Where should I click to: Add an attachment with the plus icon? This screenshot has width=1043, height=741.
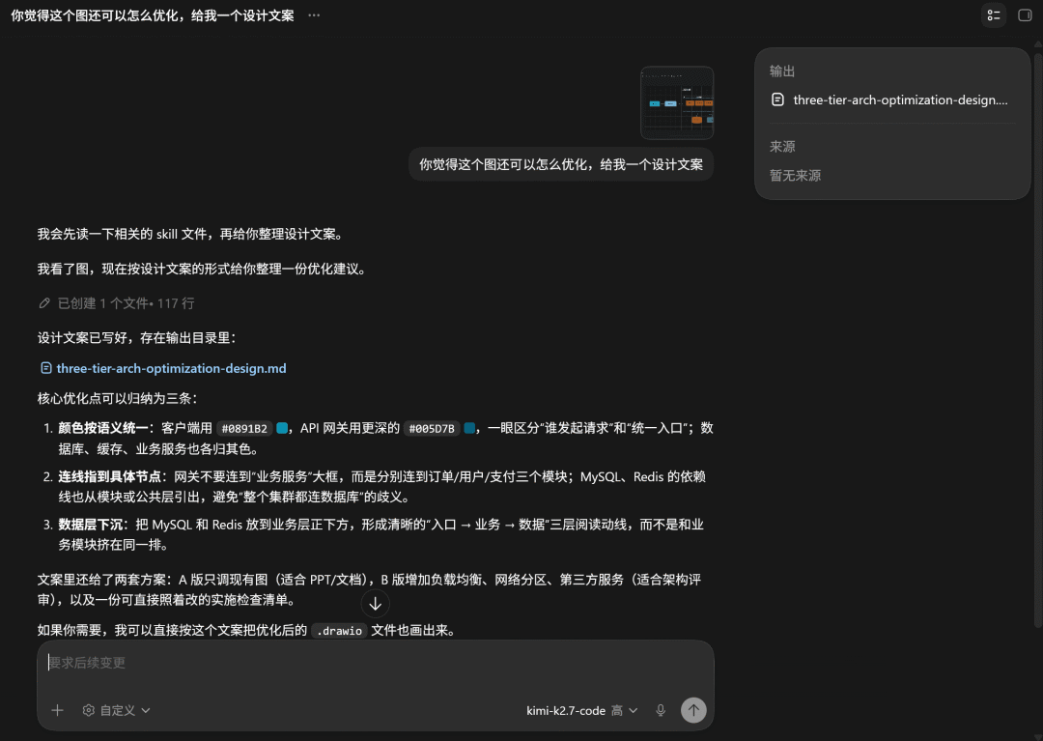[x=57, y=710]
